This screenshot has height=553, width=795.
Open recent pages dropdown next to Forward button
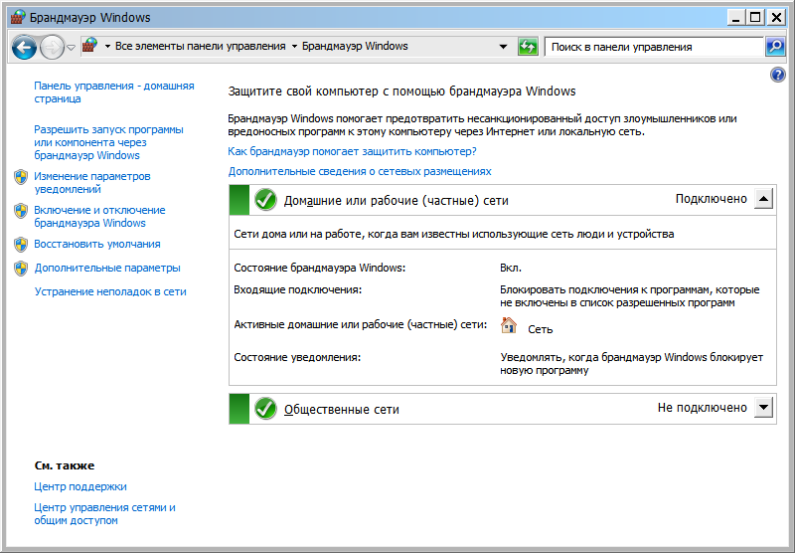tap(71, 47)
